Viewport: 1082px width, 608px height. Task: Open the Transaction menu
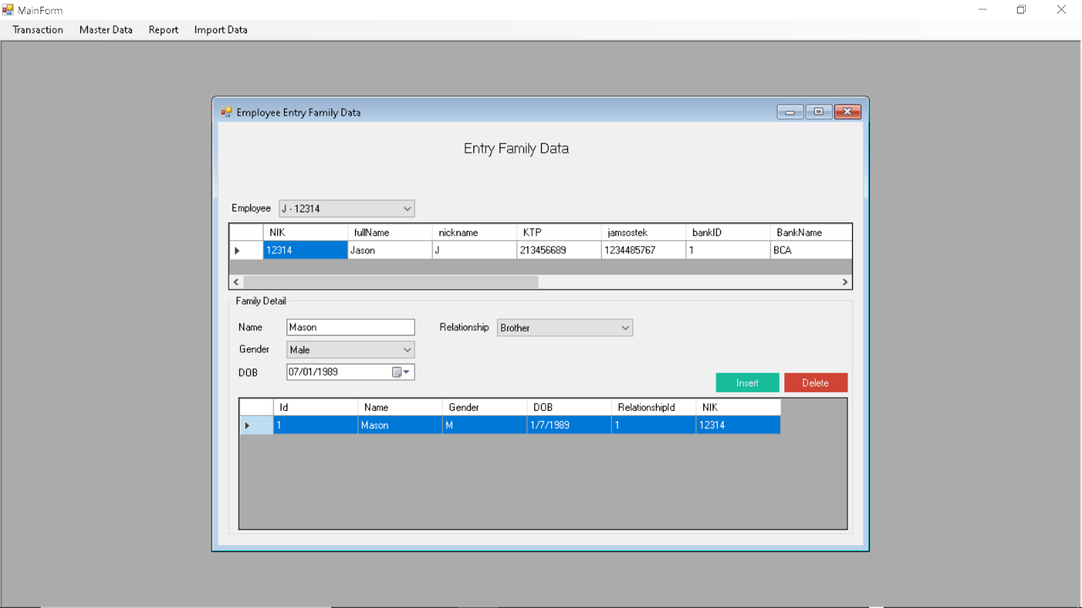click(x=38, y=30)
